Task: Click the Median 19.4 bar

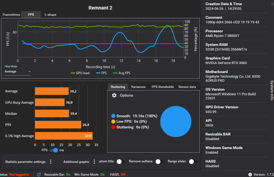Action: tap(52, 114)
